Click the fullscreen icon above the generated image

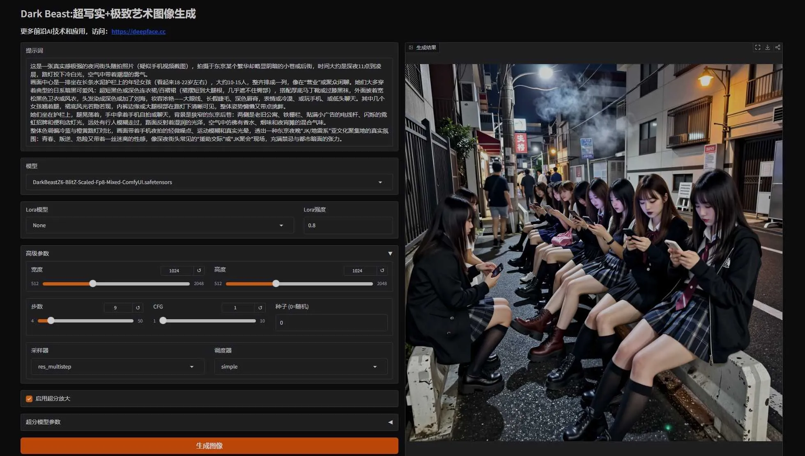pyautogui.click(x=758, y=47)
